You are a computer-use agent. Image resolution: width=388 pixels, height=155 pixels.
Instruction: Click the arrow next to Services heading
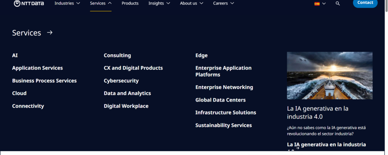[50, 33]
